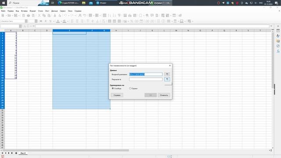The width and height of the screenshot is (281, 158).
Task: Expand the font size dropdown
Action: (x=36, y=22)
